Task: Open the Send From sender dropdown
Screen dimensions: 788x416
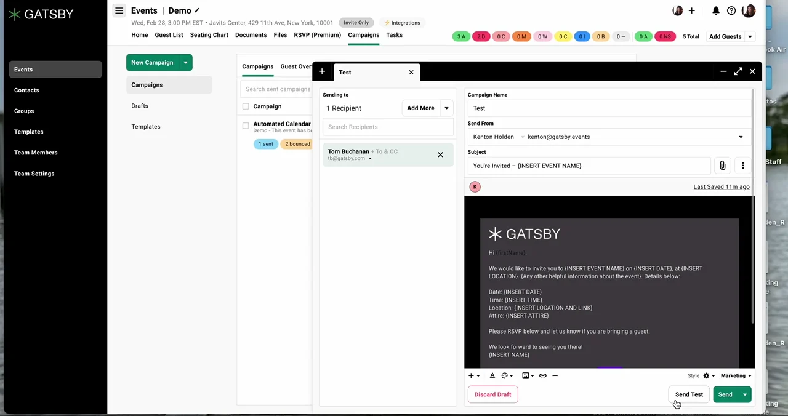Action: pos(741,137)
